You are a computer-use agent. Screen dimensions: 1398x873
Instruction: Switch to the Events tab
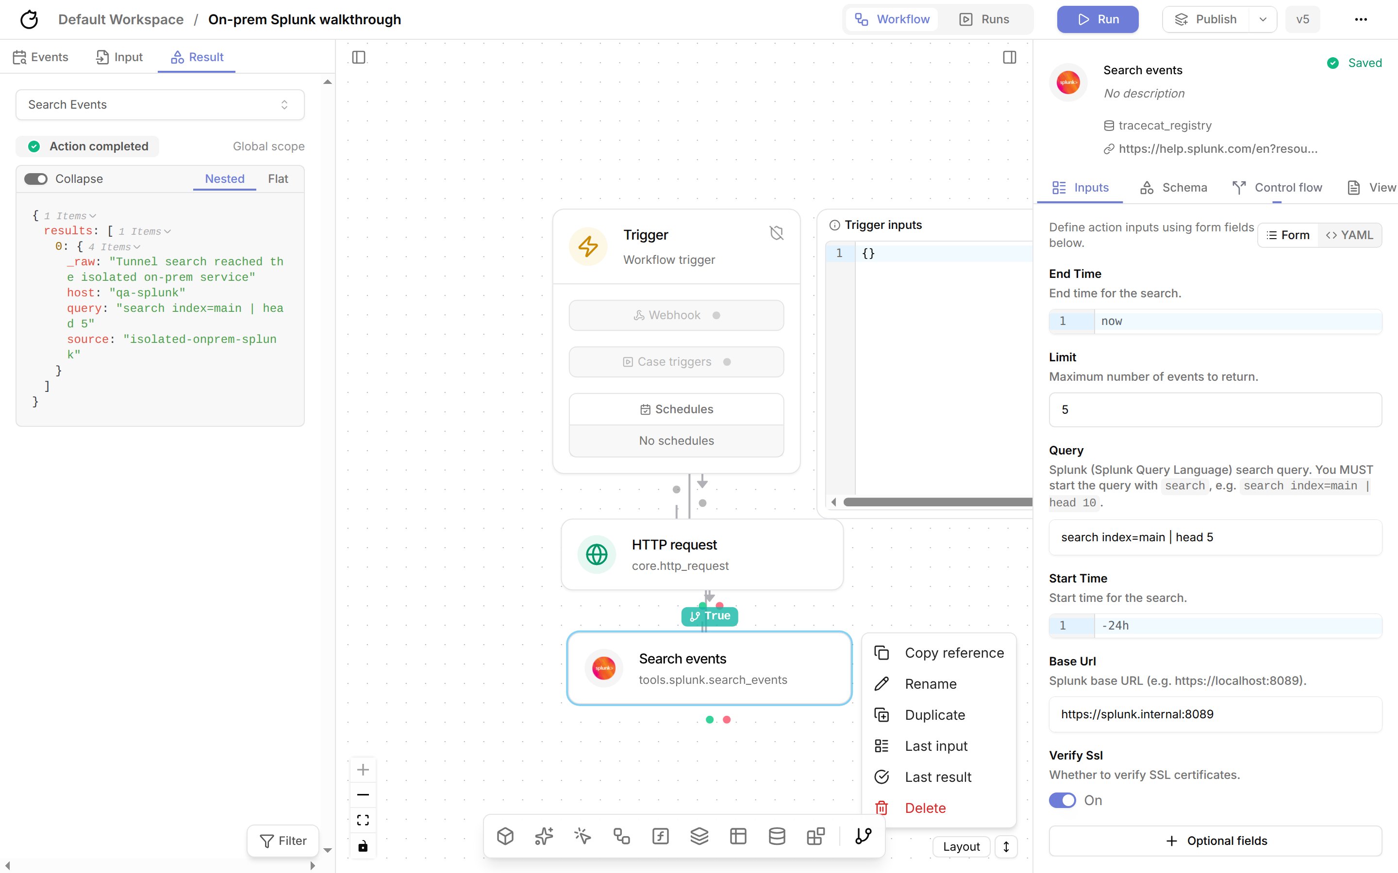pyautogui.click(x=40, y=57)
